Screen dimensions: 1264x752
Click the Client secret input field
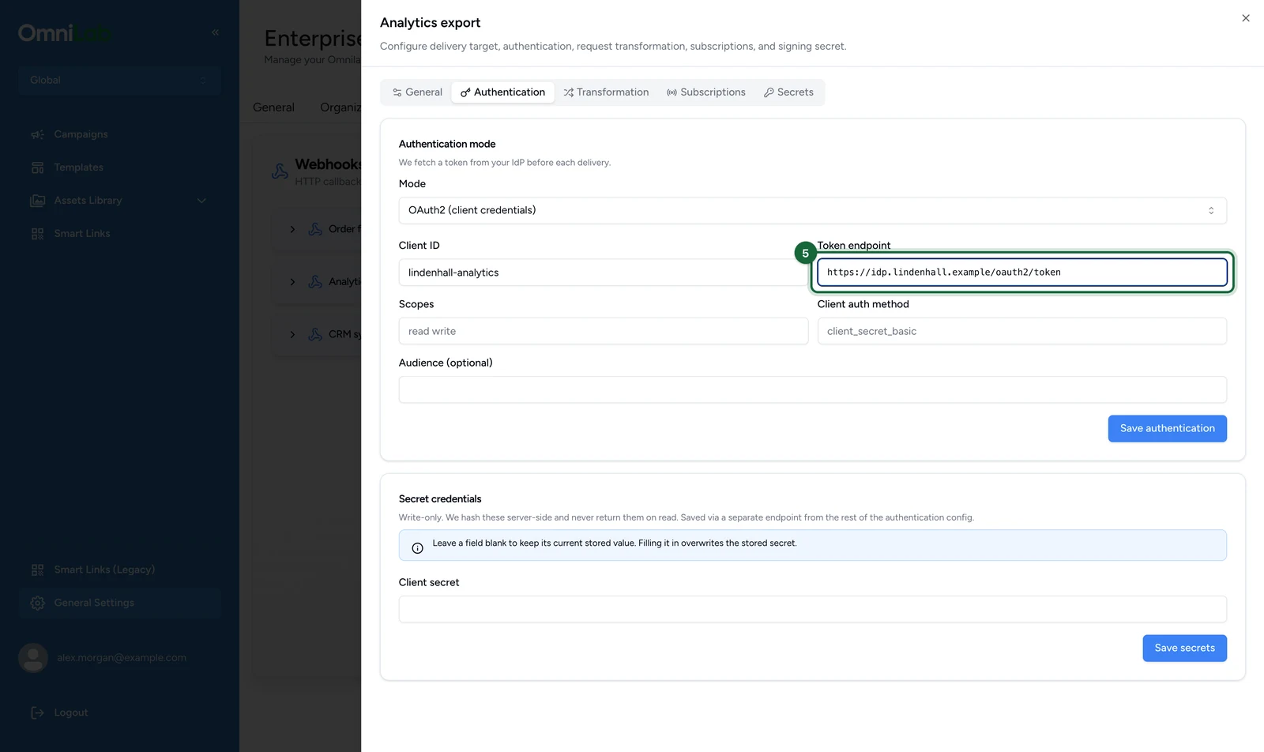point(812,609)
